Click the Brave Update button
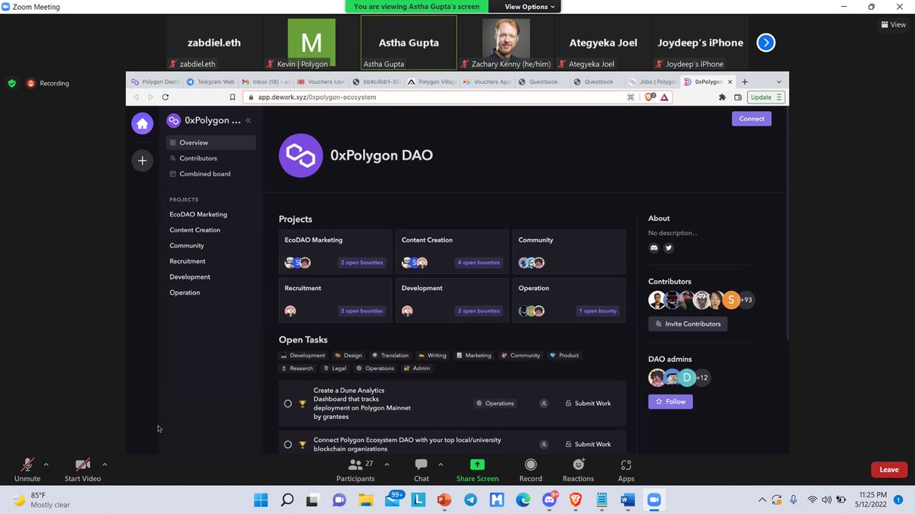The height and width of the screenshot is (514, 915). (766, 97)
